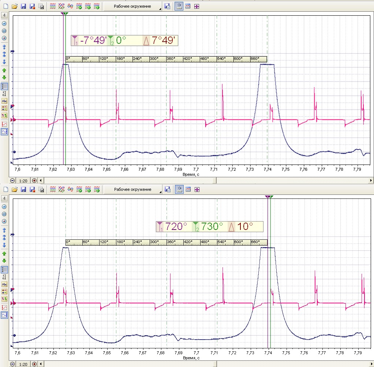Click the upper panel's horizontal scrollbar left arrow
Image resolution: width=374 pixels, height=367 pixels.
[41, 181]
